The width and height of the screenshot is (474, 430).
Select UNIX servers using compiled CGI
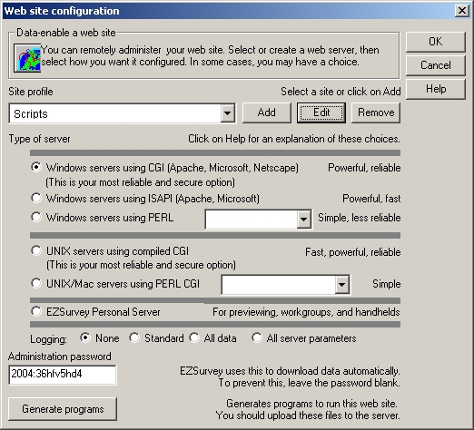point(36,250)
